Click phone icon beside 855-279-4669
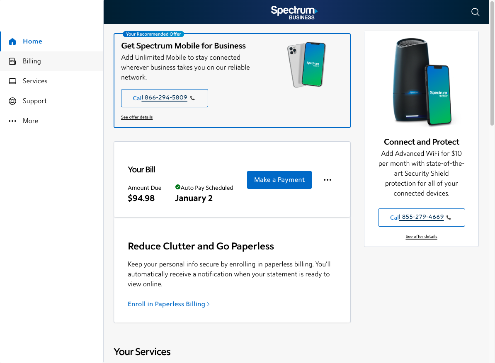Image resolution: width=495 pixels, height=363 pixels. click(449, 218)
